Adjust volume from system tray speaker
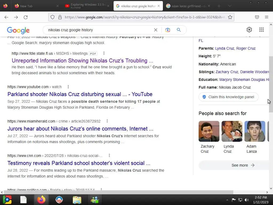Screen dimensions: 273x205 click(x=247, y=200)
